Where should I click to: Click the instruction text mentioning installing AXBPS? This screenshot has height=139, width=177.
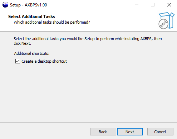tap(88, 41)
